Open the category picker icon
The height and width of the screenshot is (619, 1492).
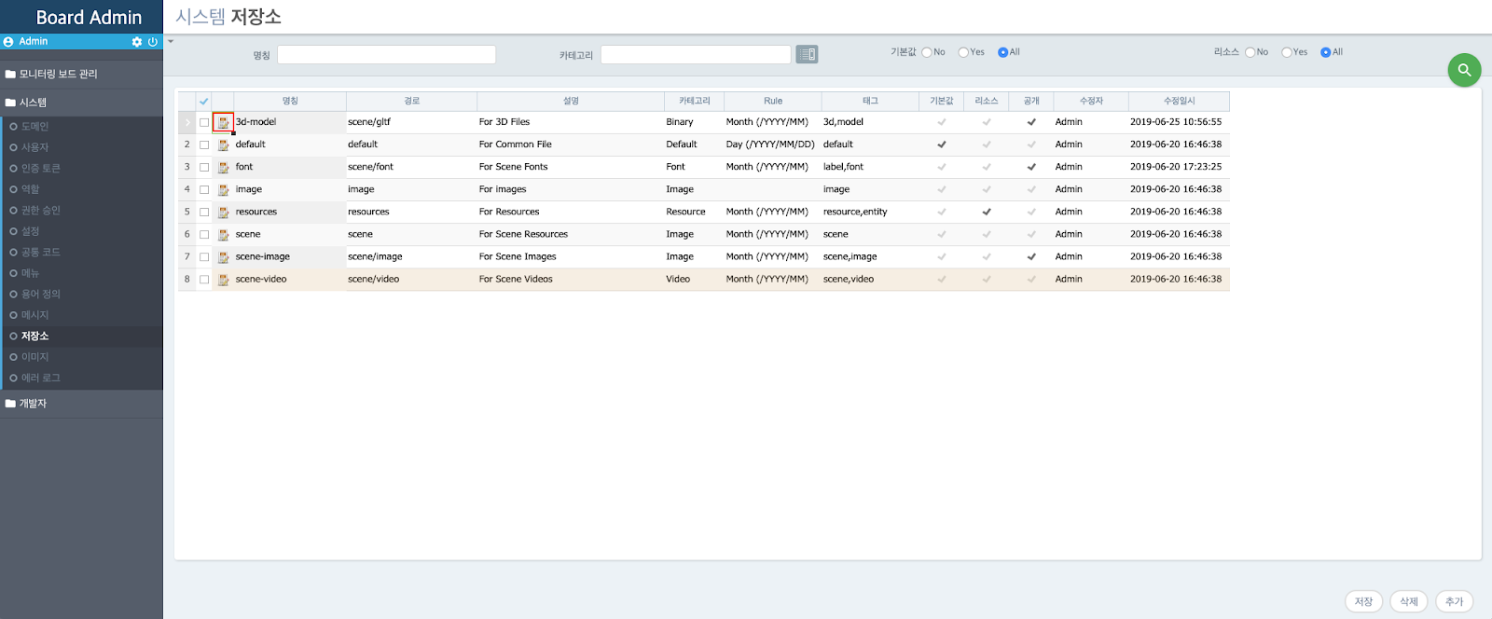(x=807, y=55)
